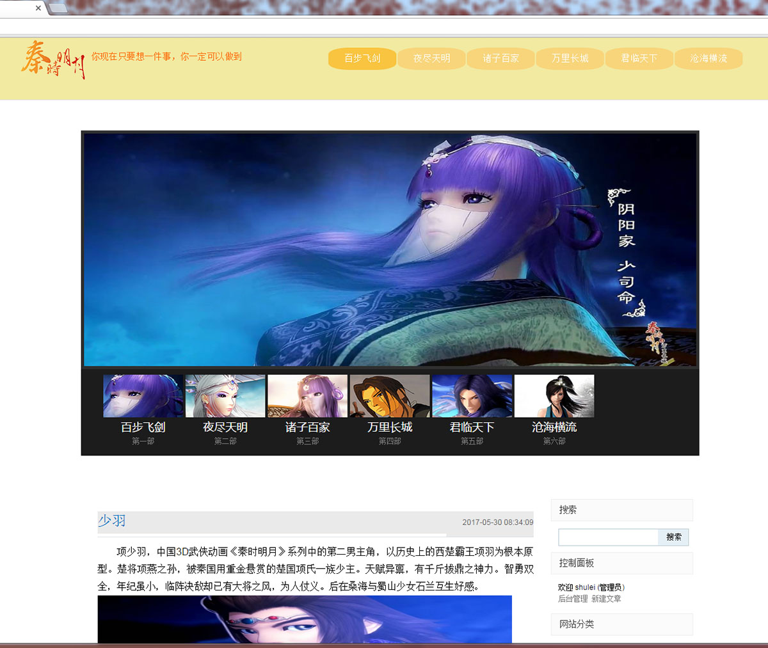Open the 君临天下 navigation menu item
Screen dimensions: 768x648
click(x=639, y=58)
